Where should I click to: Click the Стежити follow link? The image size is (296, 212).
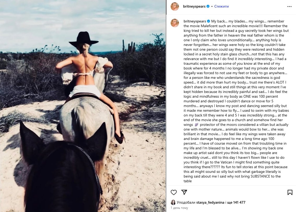pos(222,7)
